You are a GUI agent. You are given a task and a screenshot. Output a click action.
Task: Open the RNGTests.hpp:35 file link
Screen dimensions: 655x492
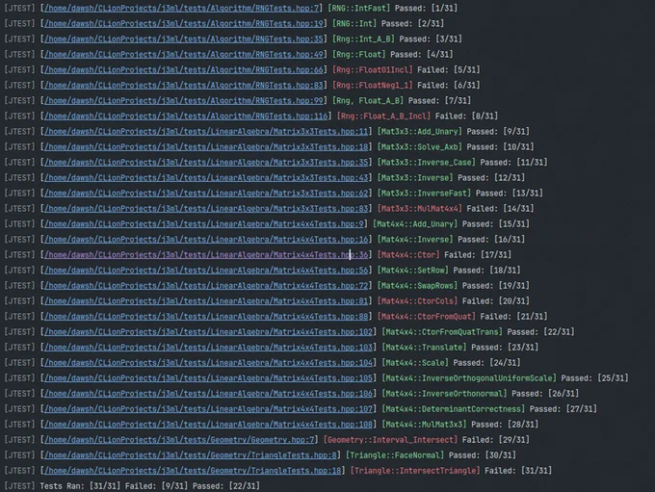tap(184, 39)
